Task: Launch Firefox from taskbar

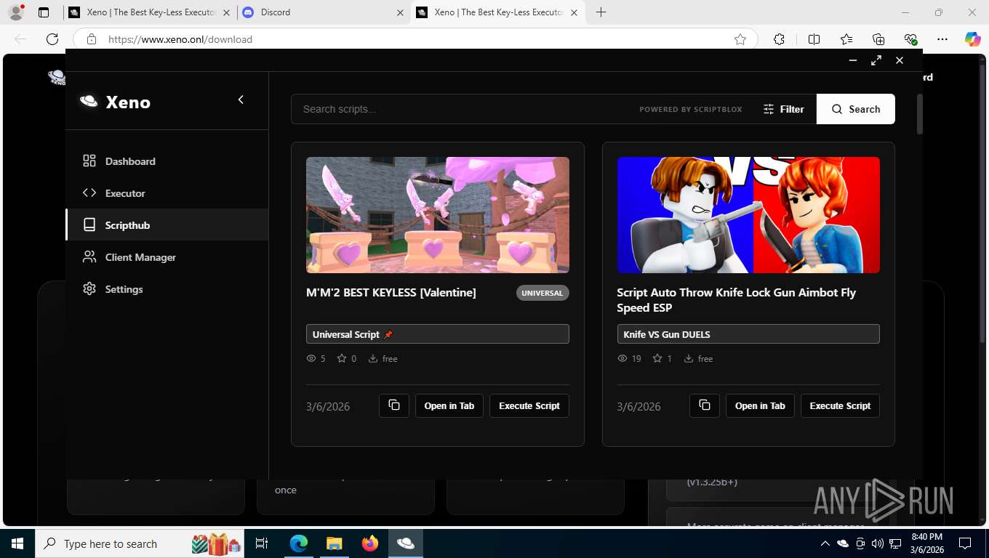Action: pyautogui.click(x=370, y=543)
